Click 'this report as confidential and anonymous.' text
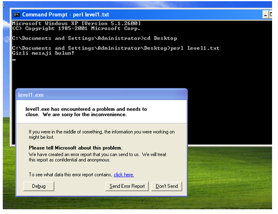 [x=70, y=160]
